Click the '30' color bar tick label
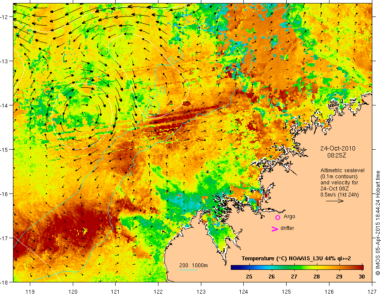 tap(362, 277)
